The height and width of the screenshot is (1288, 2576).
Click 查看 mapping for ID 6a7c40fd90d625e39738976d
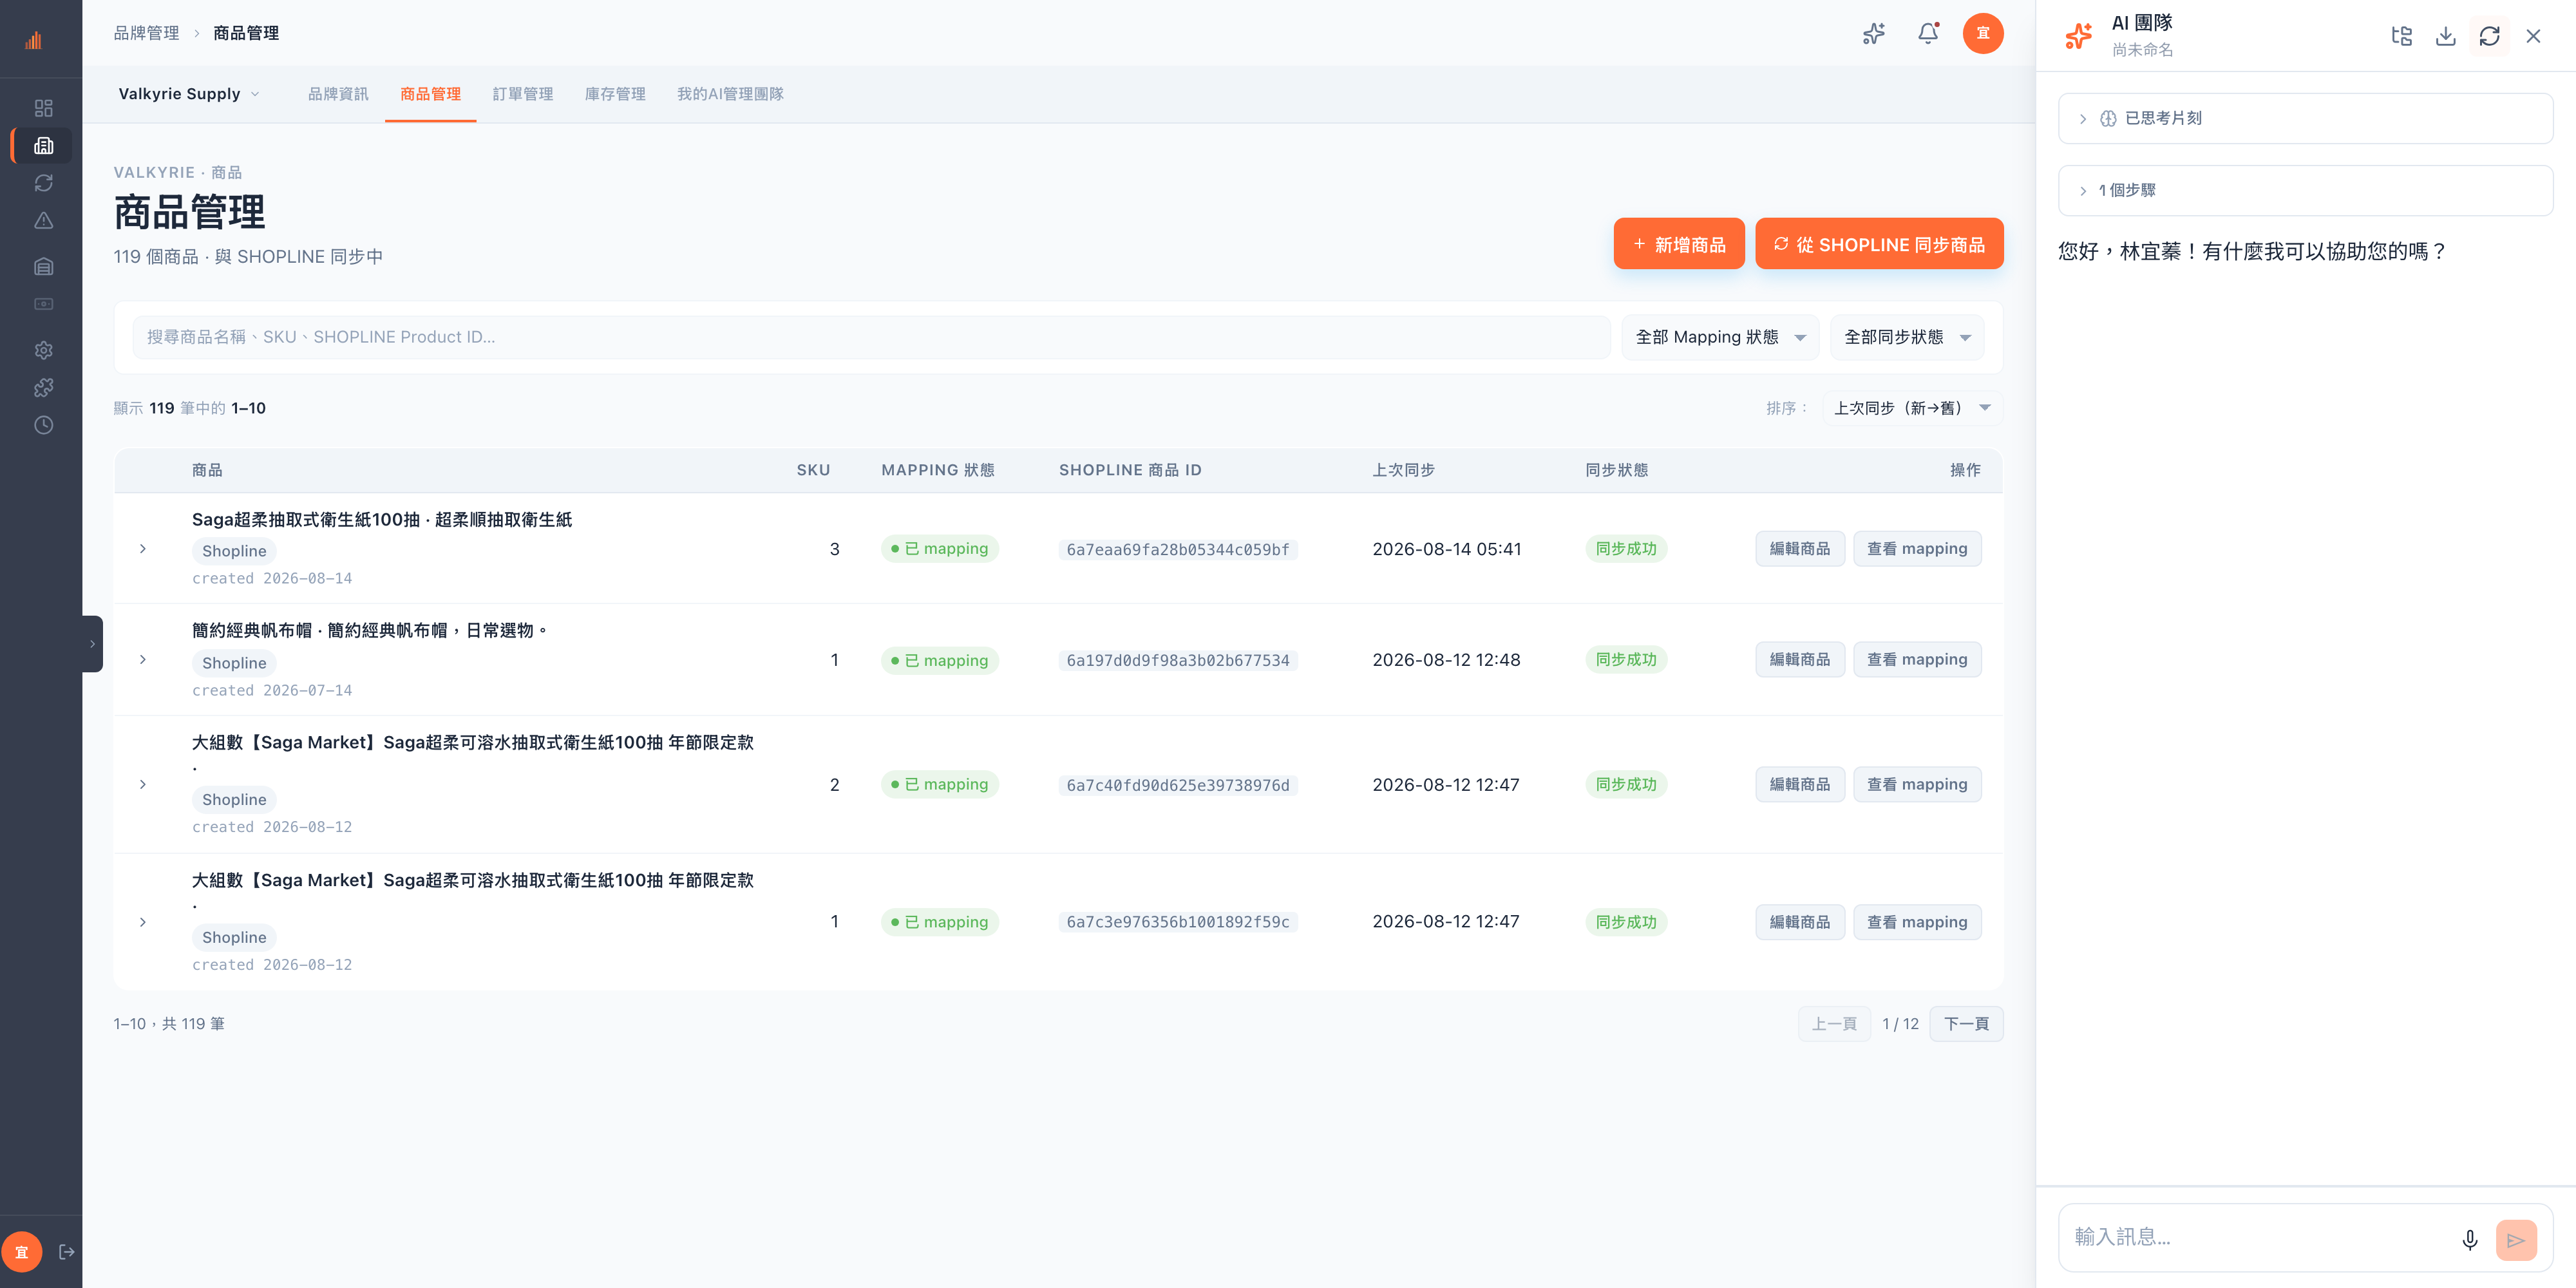pos(1917,785)
